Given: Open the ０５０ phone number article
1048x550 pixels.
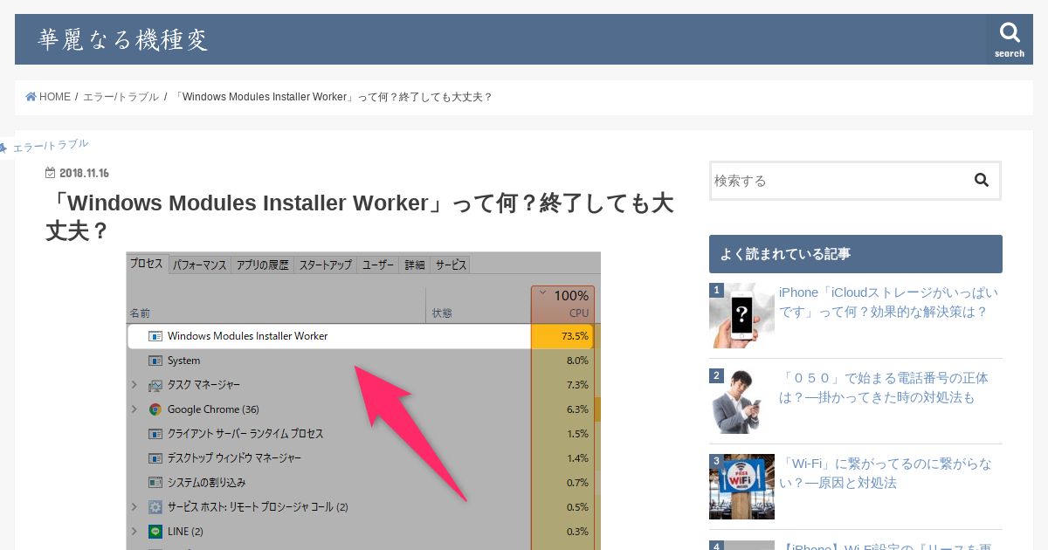Looking at the screenshot, I should (884, 388).
